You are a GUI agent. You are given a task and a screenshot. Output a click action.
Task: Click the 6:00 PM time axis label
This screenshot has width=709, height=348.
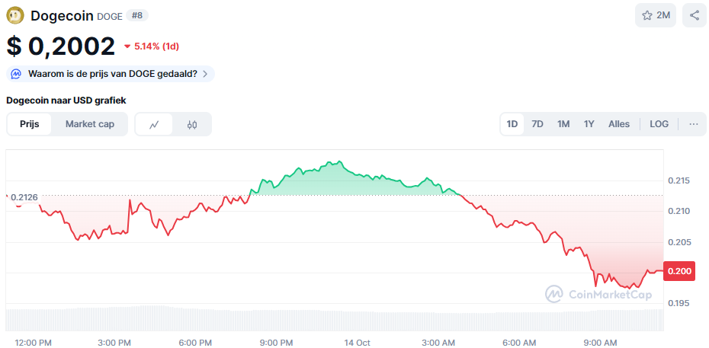point(194,343)
